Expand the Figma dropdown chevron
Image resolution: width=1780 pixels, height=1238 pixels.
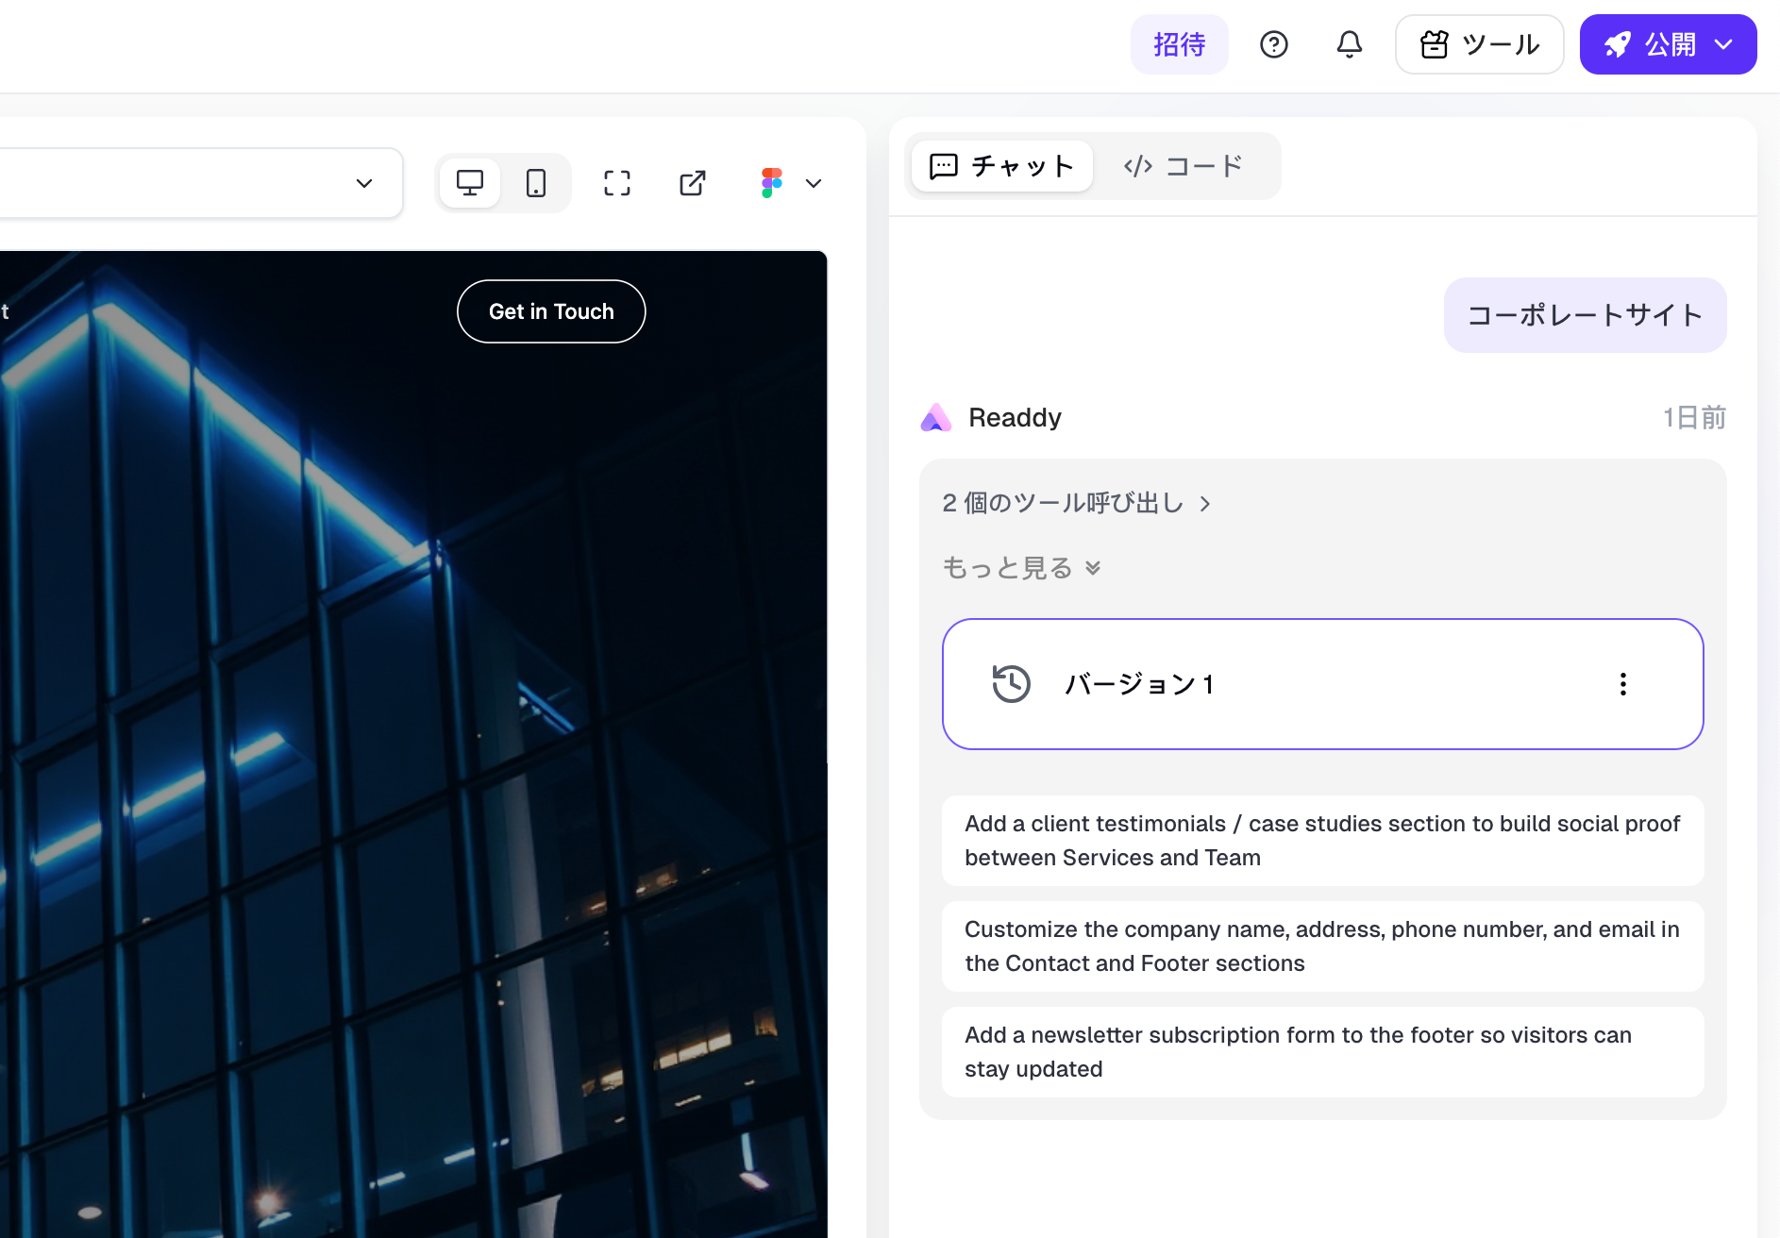click(x=814, y=183)
